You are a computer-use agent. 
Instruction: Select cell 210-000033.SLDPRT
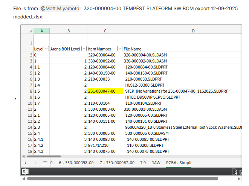pyautogui.click(x=183, y=79)
